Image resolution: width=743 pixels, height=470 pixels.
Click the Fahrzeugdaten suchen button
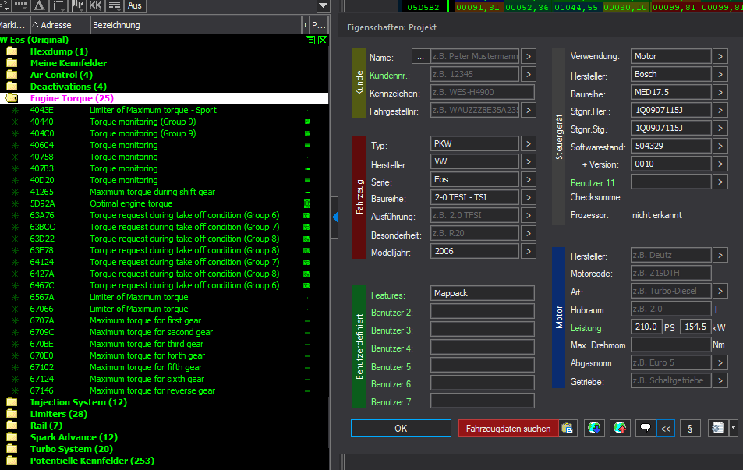point(508,428)
